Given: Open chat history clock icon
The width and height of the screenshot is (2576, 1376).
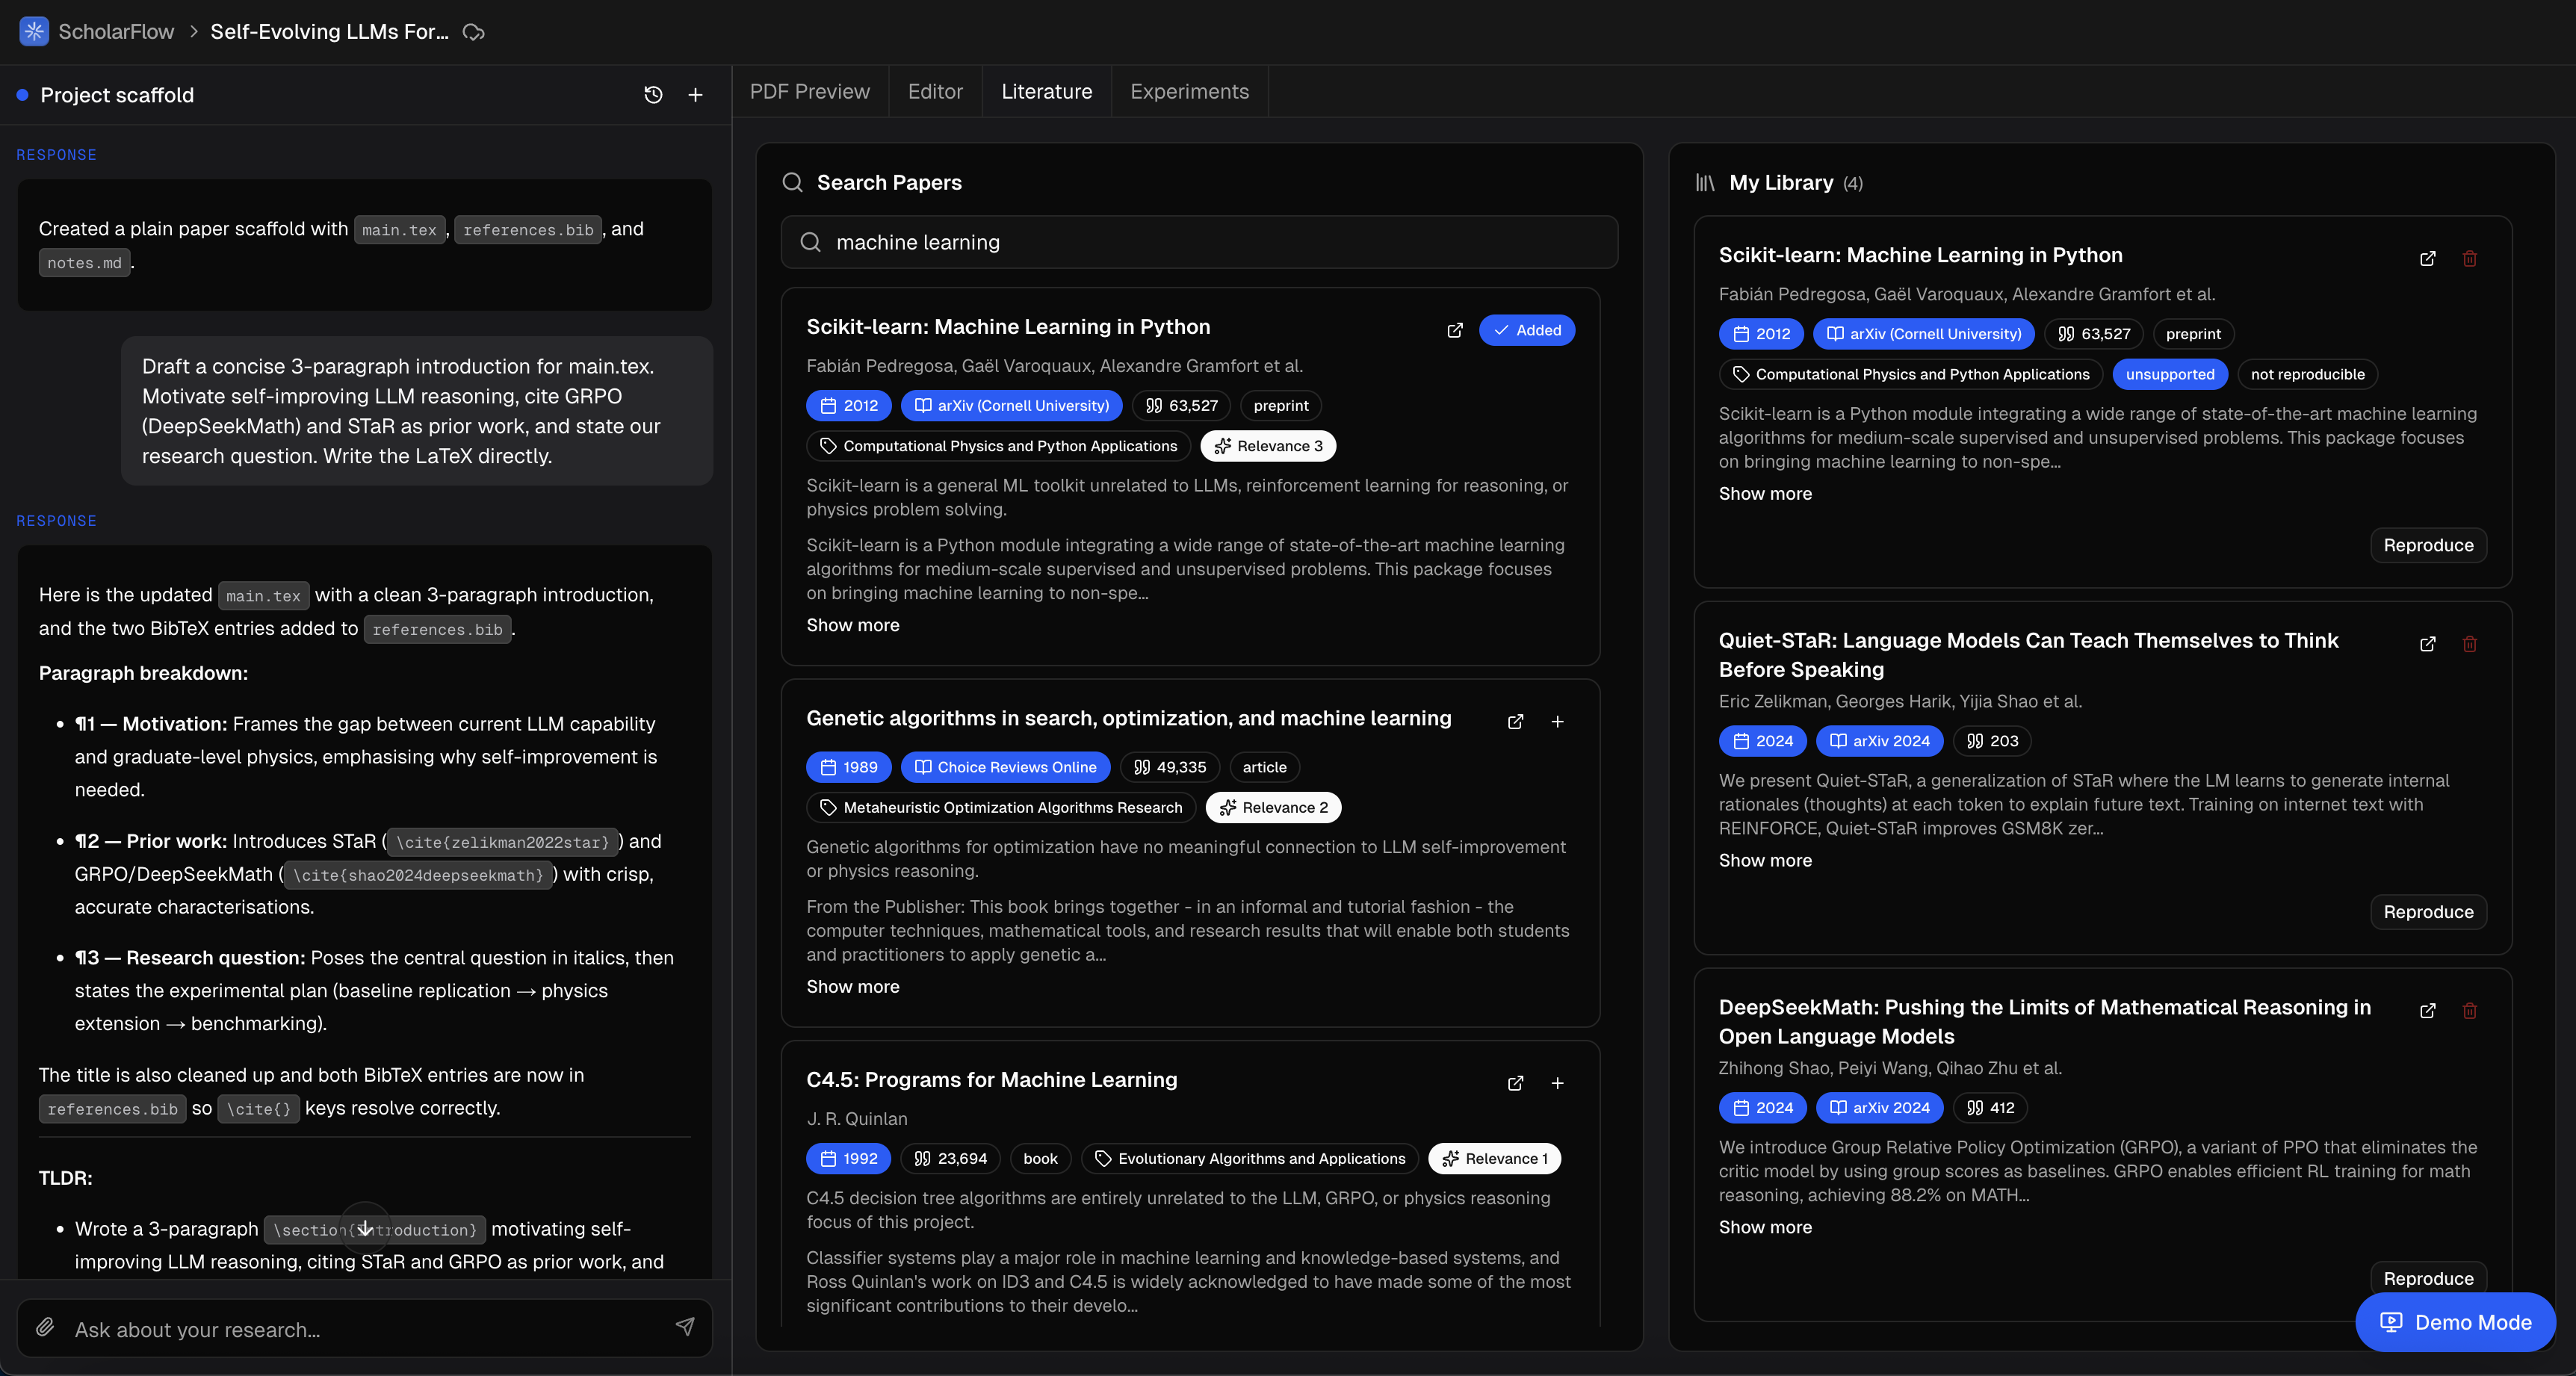Looking at the screenshot, I should [653, 95].
